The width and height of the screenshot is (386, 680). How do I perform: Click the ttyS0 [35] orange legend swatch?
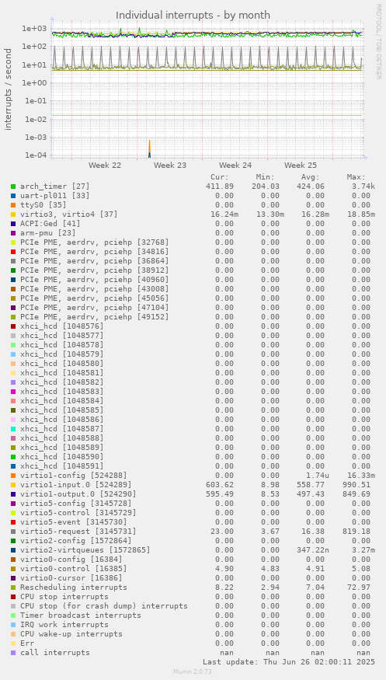pyautogui.click(x=13, y=205)
